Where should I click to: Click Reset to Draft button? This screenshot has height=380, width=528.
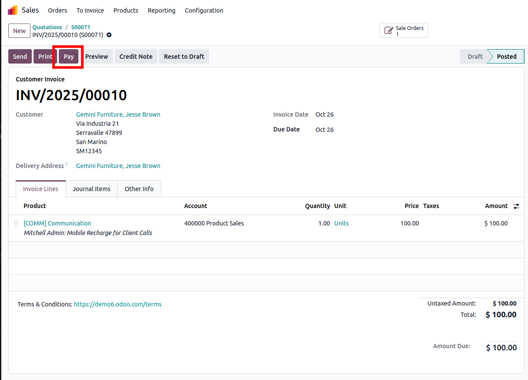pyautogui.click(x=184, y=57)
